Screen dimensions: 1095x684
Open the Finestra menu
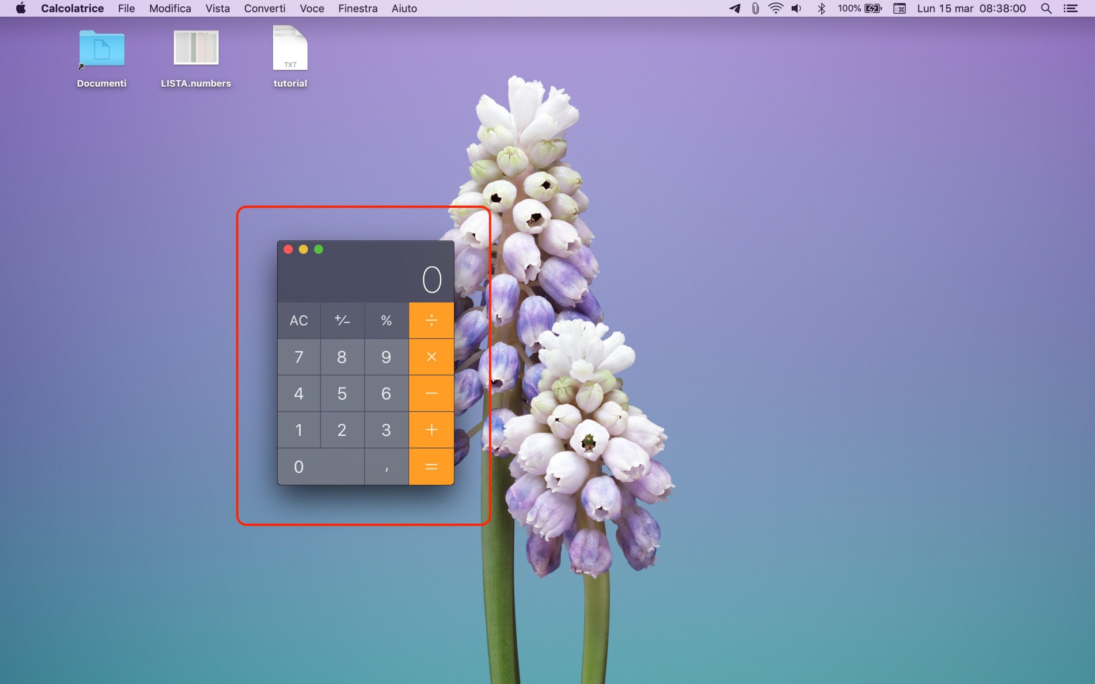(358, 9)
